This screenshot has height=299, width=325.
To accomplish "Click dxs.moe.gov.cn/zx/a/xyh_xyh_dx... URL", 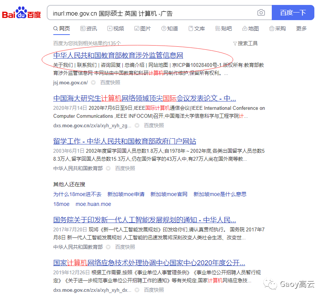I will (x=92, y=290).
